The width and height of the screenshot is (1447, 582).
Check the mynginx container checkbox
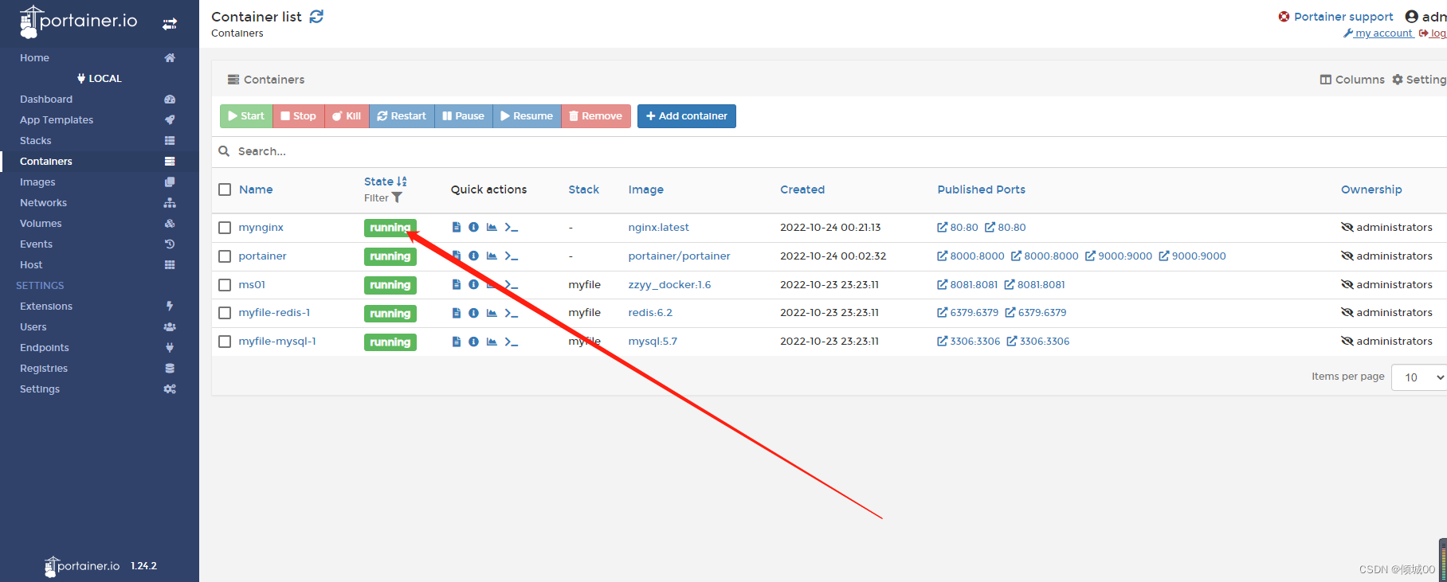225,228
